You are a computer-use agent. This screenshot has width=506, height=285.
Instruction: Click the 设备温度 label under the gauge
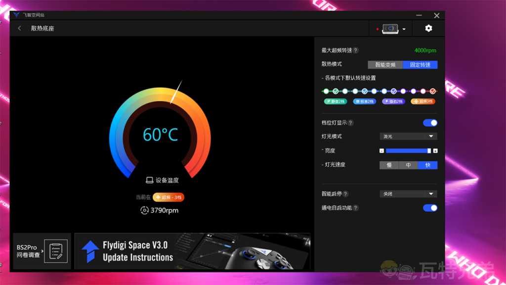[167, 180]
